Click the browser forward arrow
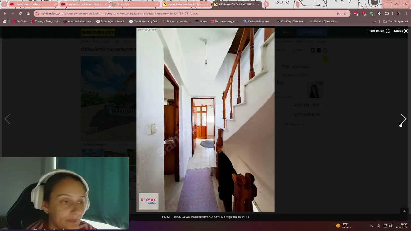Image resolution: width=411 pixels, height=231 pixels. click(x=13, y=13)
